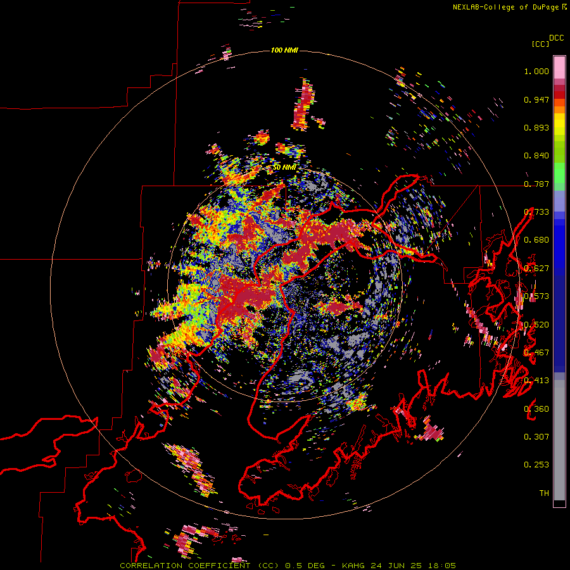
Task: Click the [CC] units label
Action: point(540,44)
